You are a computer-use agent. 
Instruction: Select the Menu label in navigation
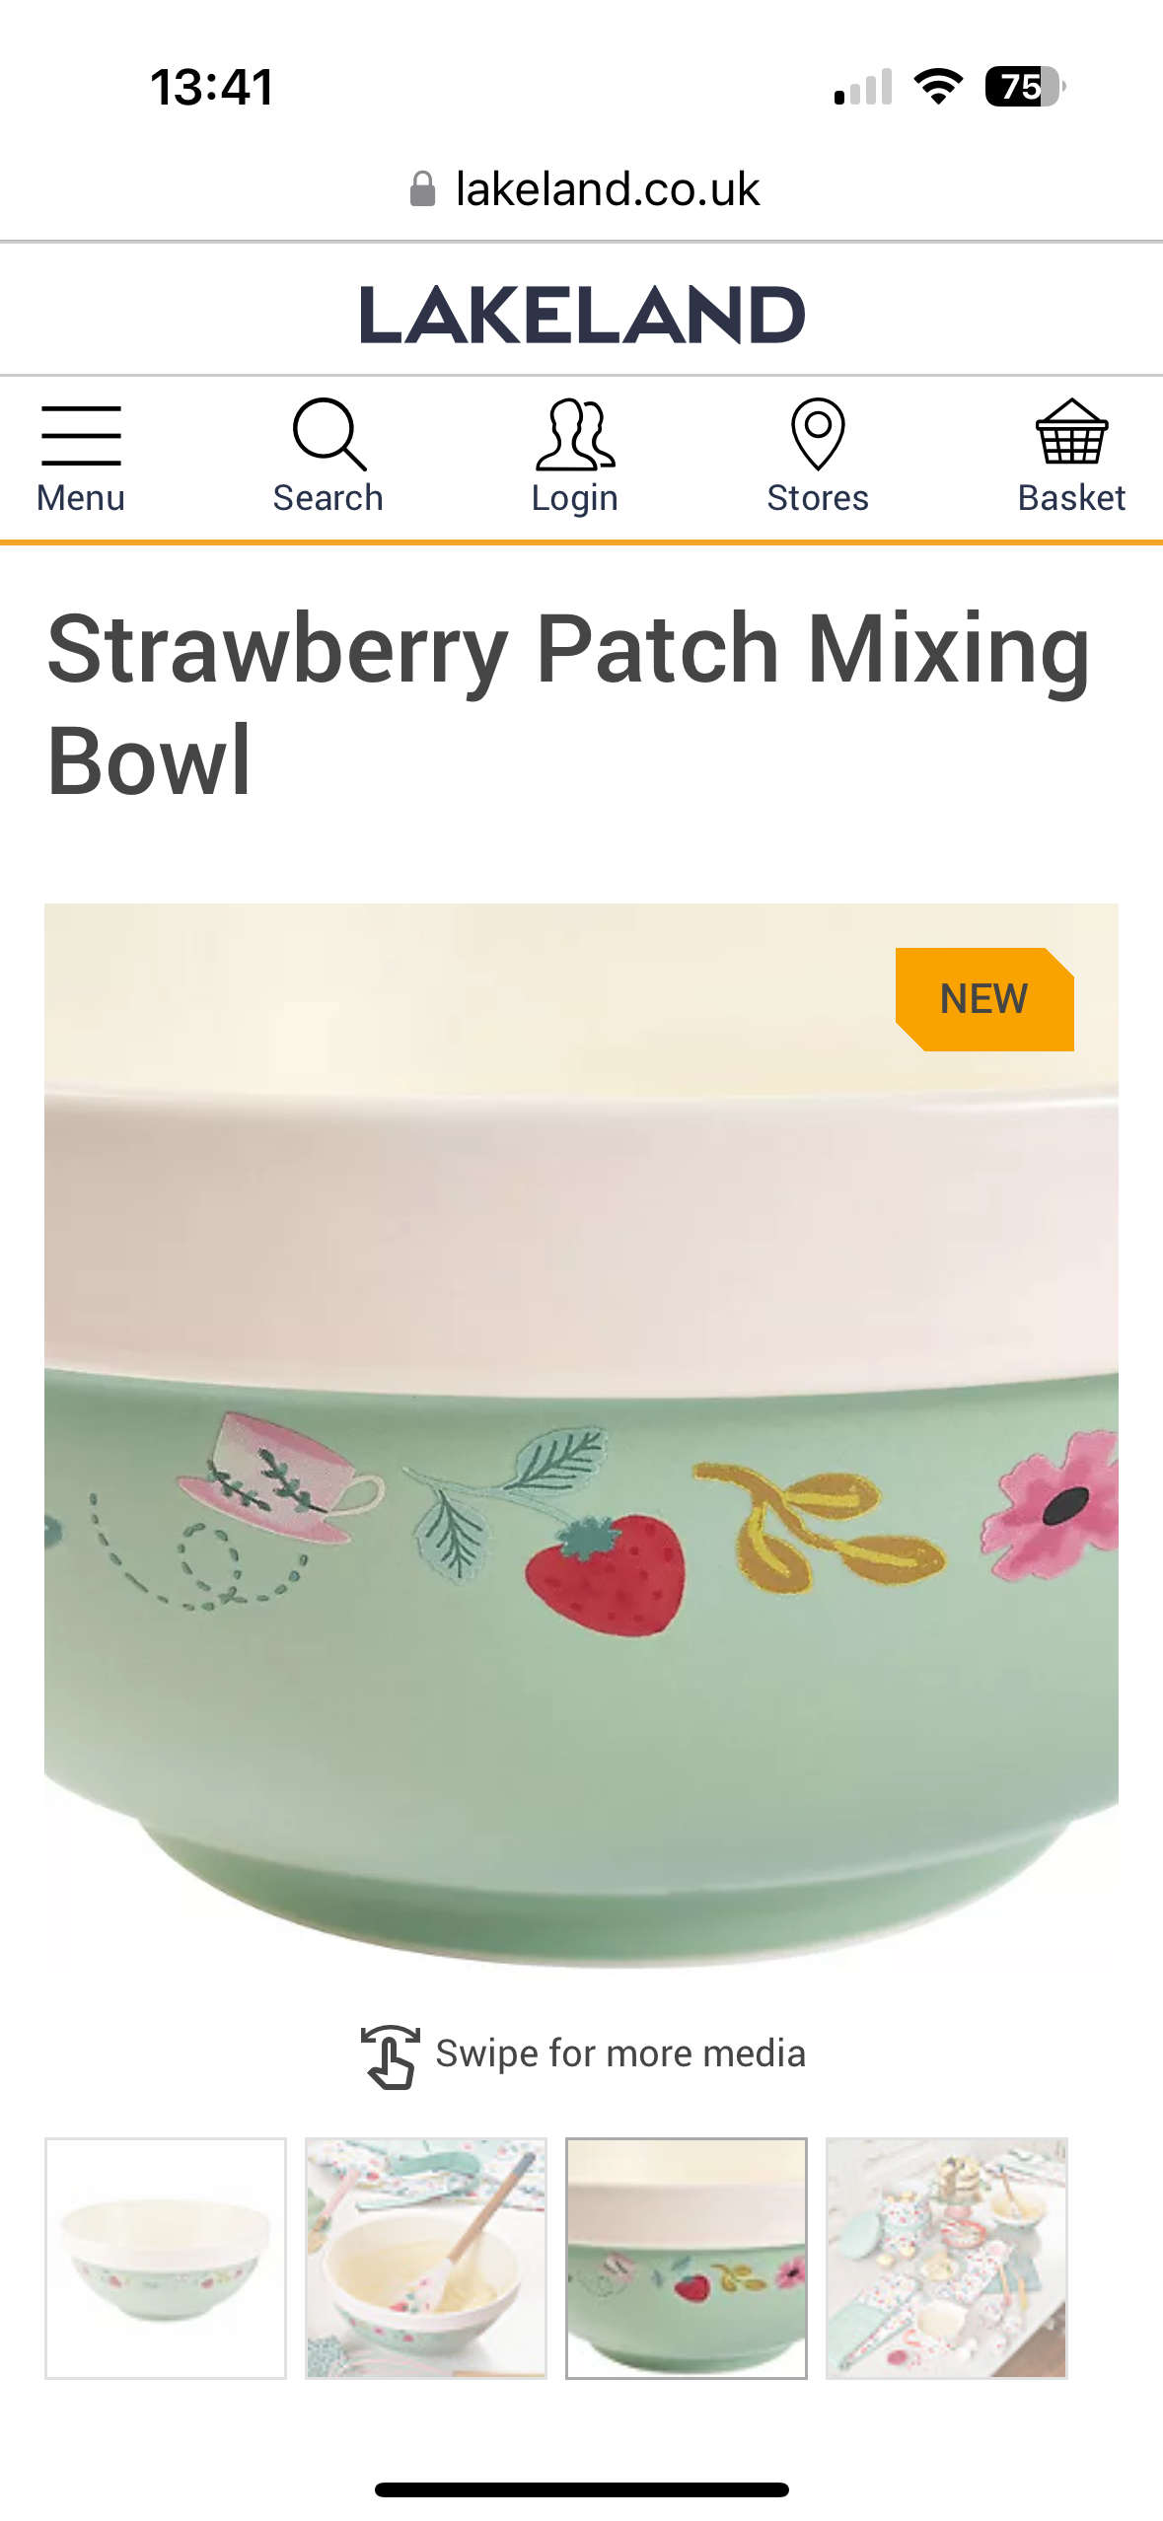(81, 498)
